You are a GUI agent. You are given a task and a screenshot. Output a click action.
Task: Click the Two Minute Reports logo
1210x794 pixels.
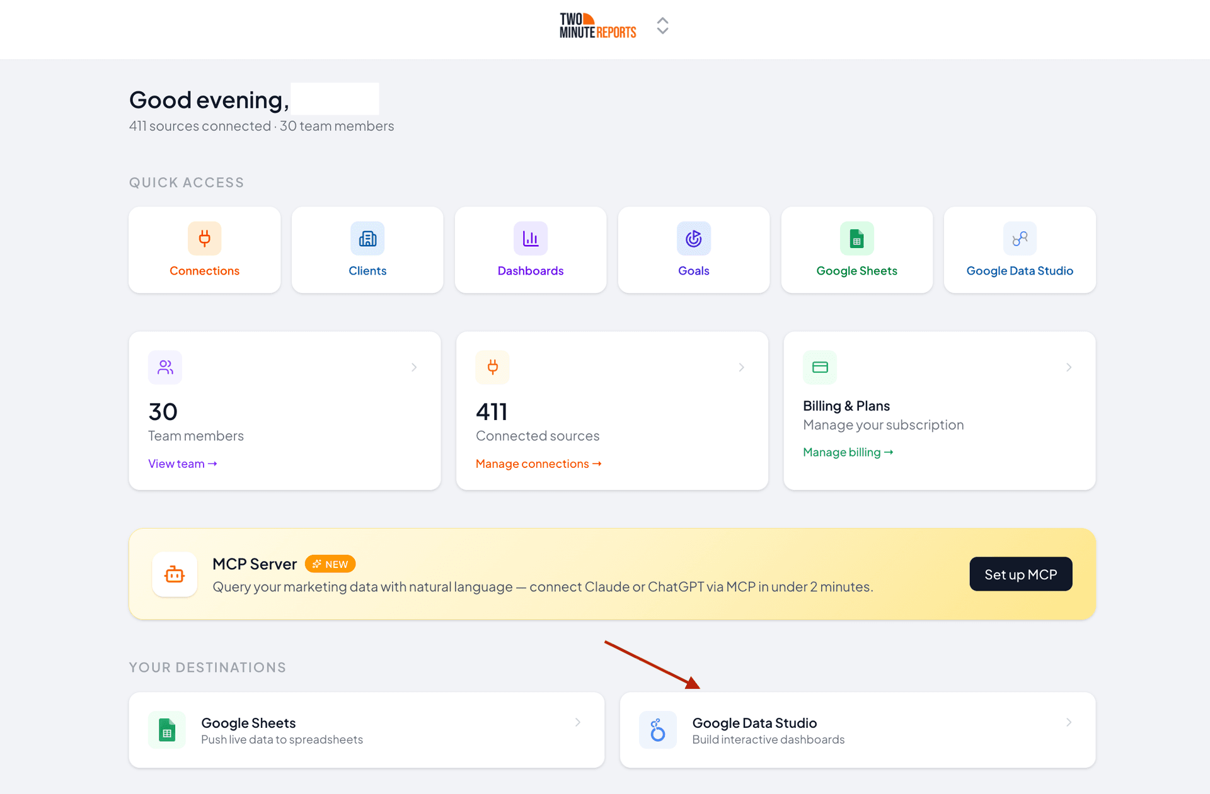(597, 26)
